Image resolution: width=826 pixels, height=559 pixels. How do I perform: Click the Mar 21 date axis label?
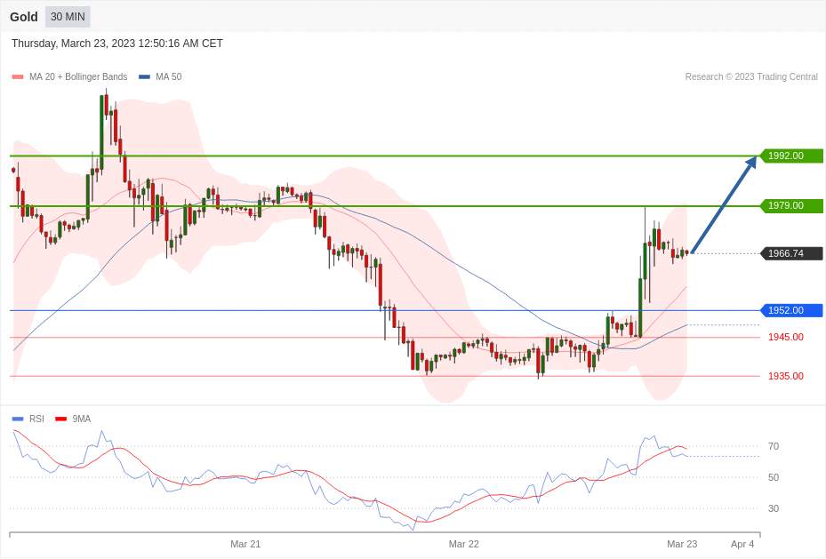coord(245,544)
